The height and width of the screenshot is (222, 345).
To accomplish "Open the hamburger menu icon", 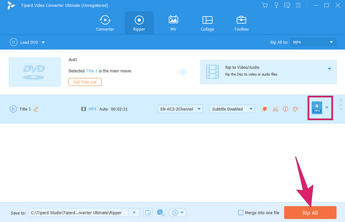I will click(298, 5).
